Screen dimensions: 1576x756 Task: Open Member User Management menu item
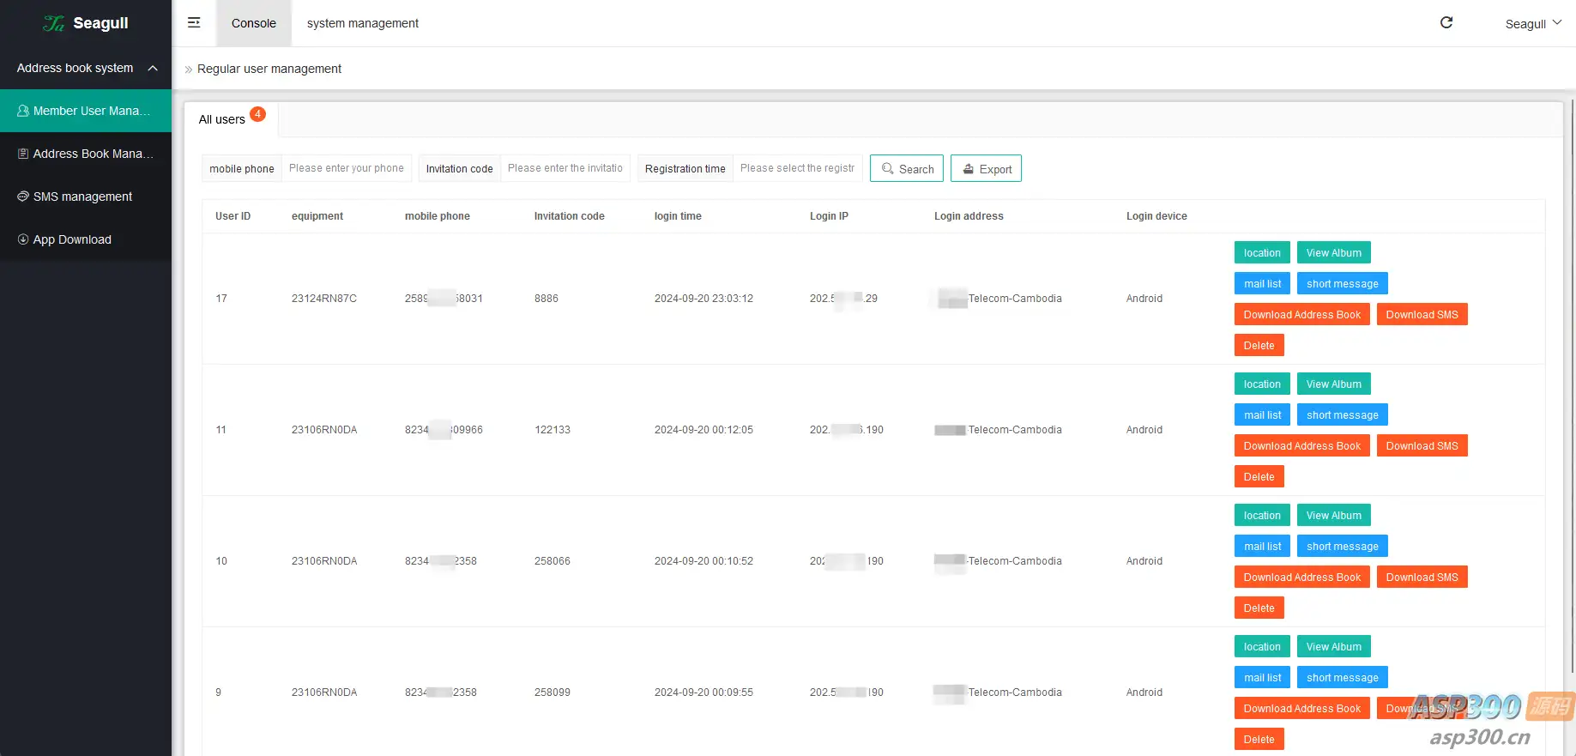[86, 111]
